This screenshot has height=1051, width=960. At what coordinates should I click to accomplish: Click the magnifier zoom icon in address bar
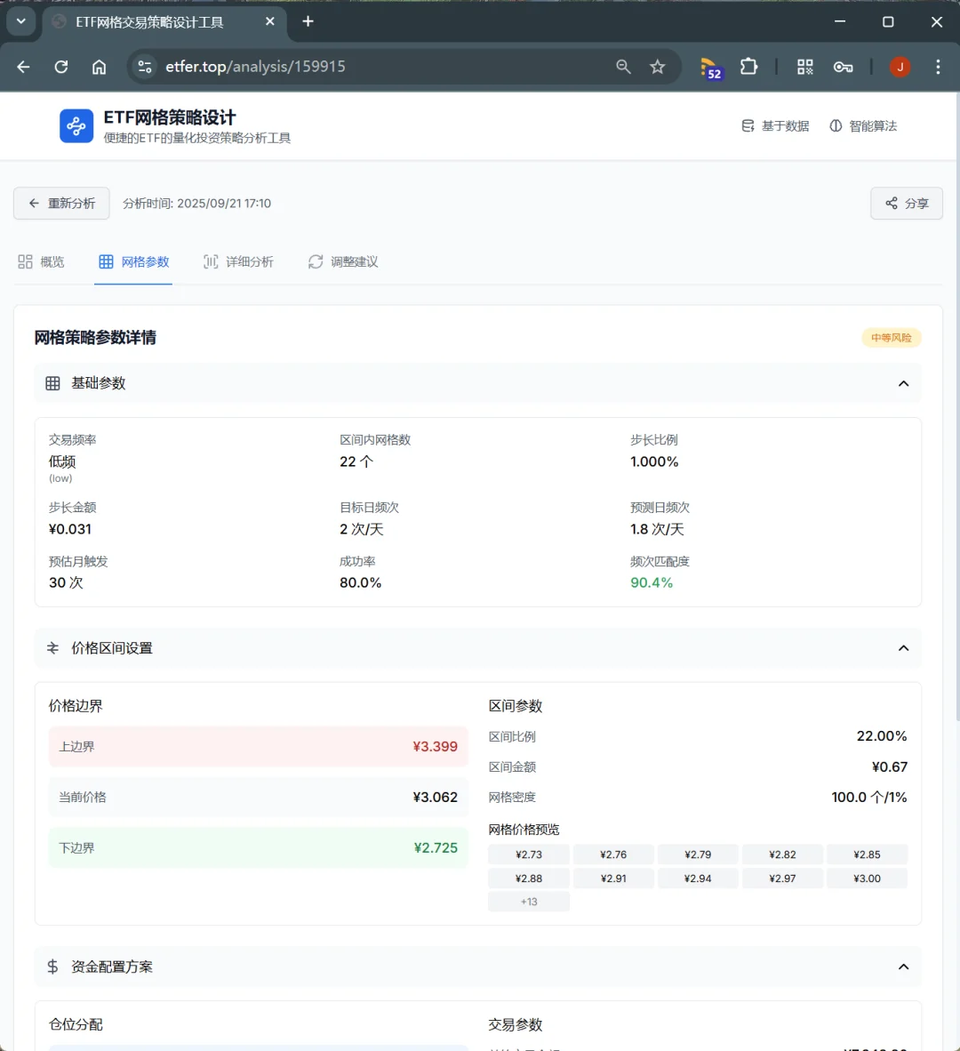(x=623, y=67)
